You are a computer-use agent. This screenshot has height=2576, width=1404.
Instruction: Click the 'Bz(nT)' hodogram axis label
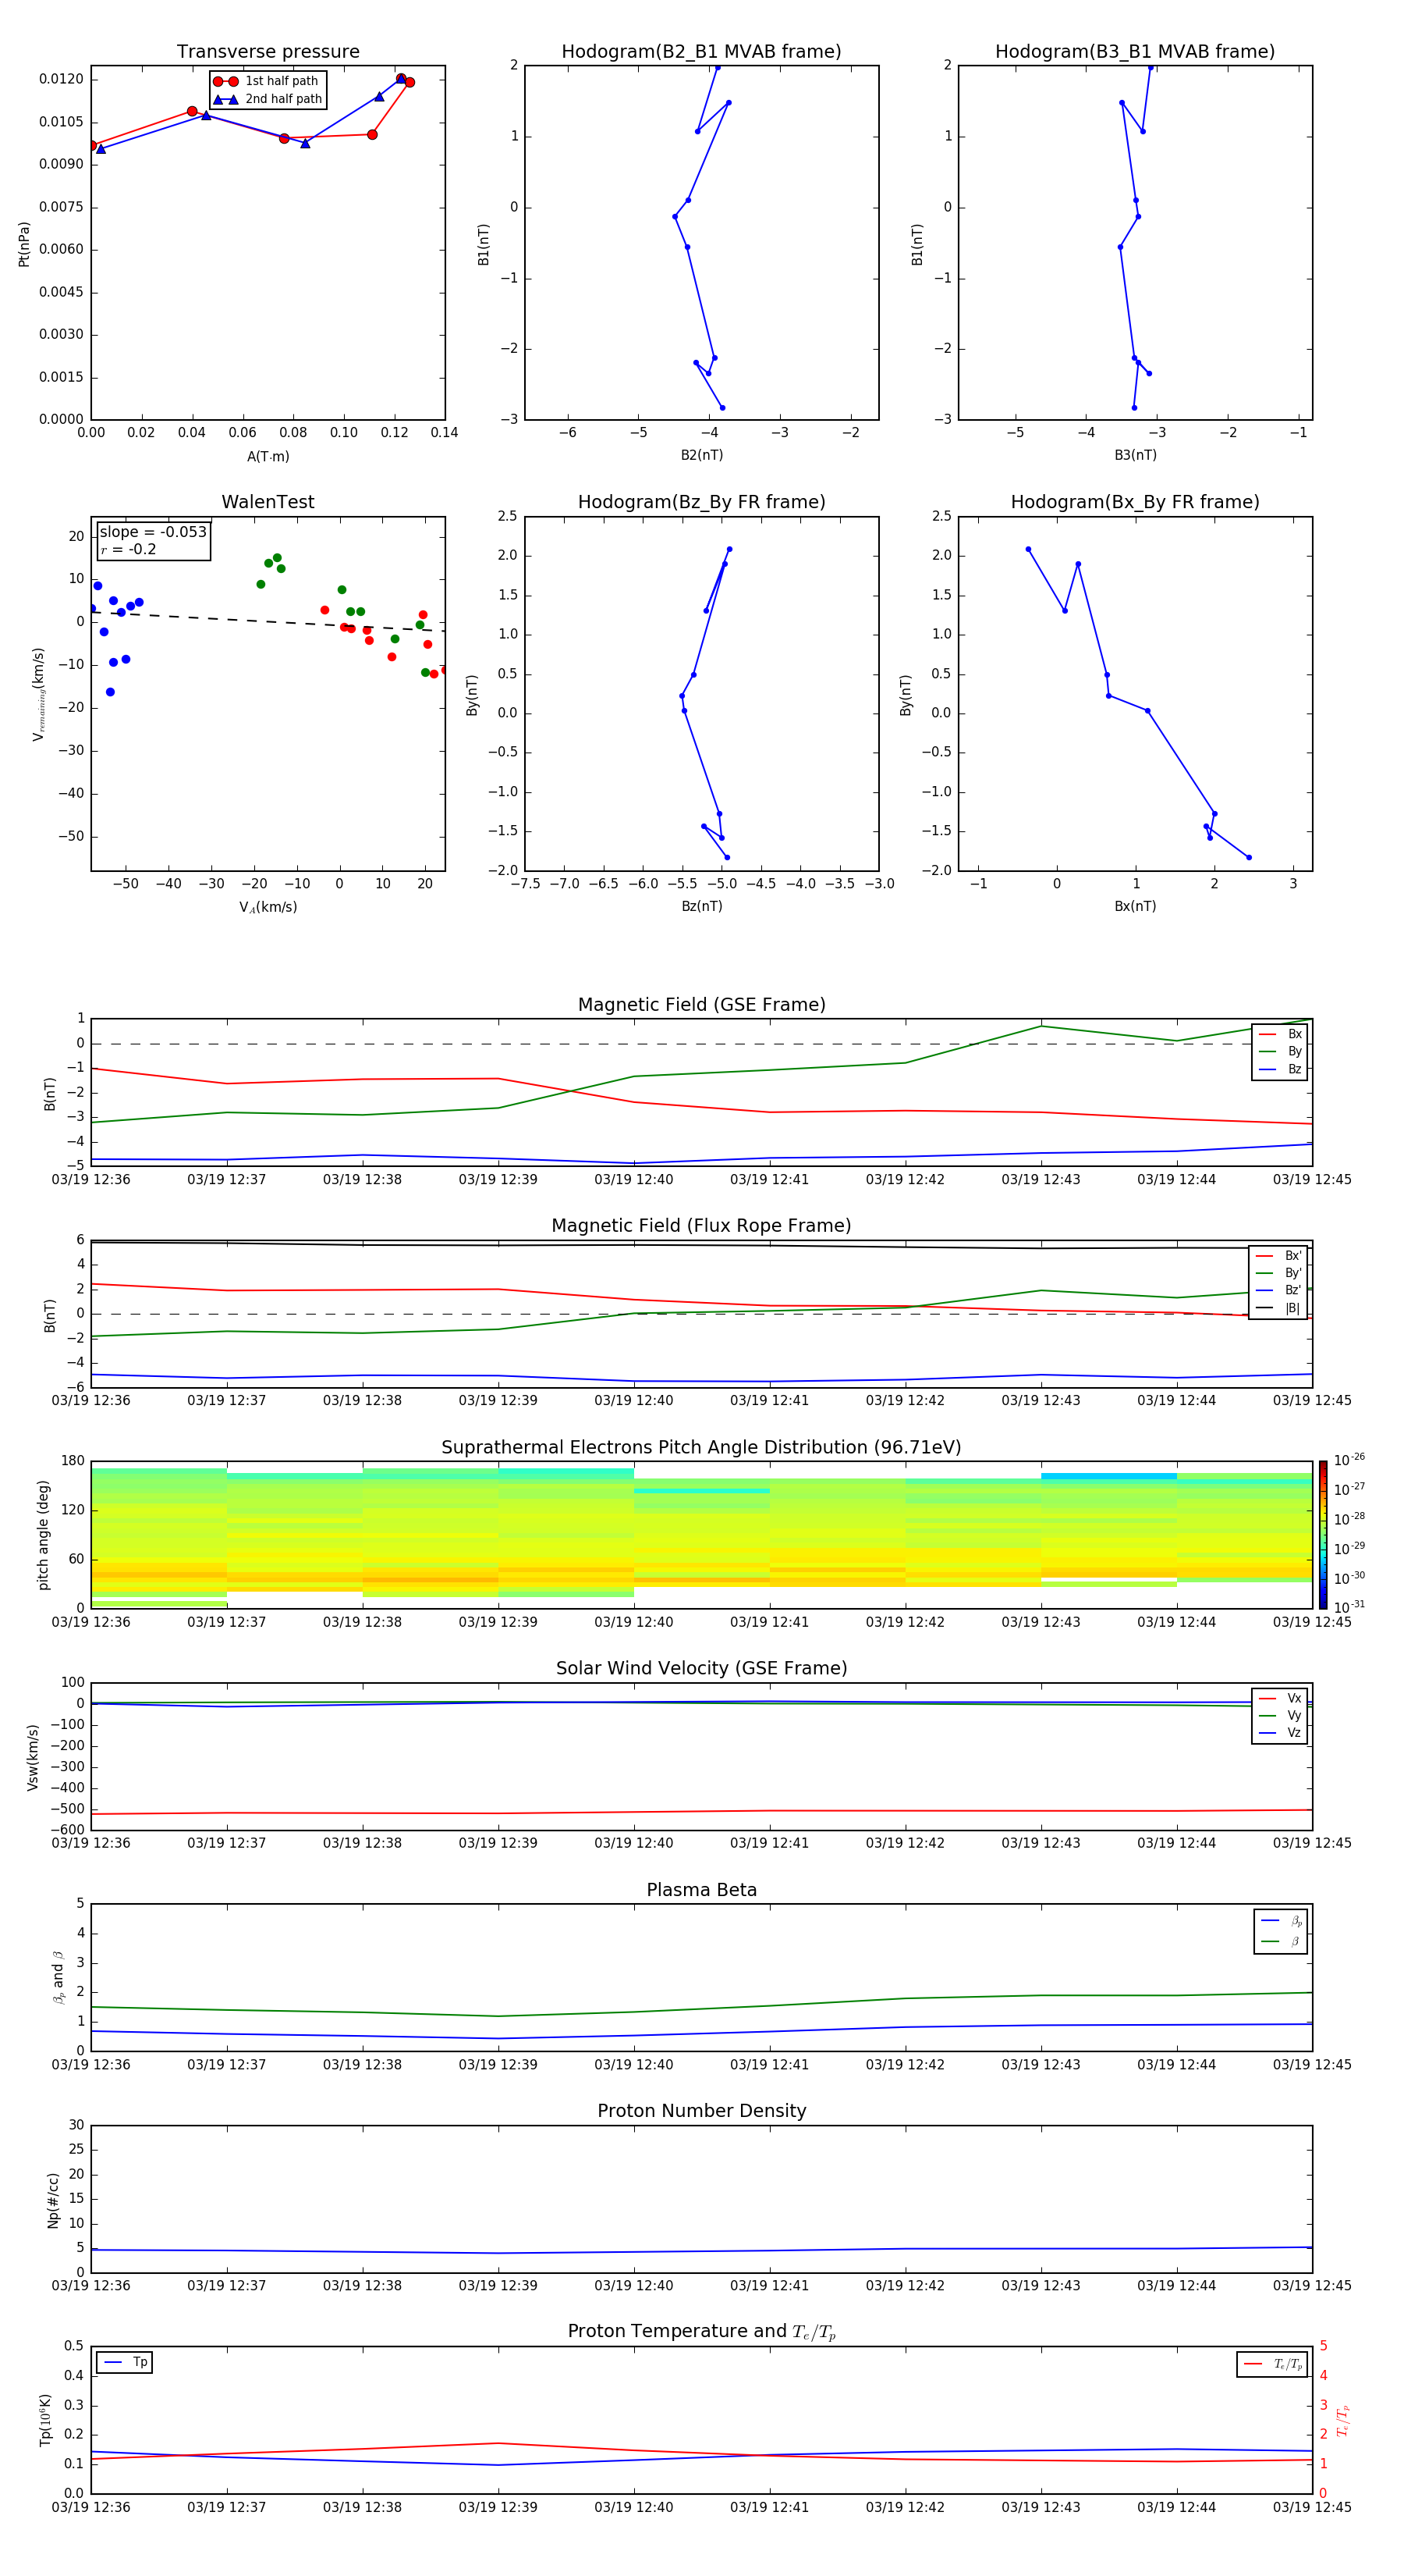coord(701,906)
